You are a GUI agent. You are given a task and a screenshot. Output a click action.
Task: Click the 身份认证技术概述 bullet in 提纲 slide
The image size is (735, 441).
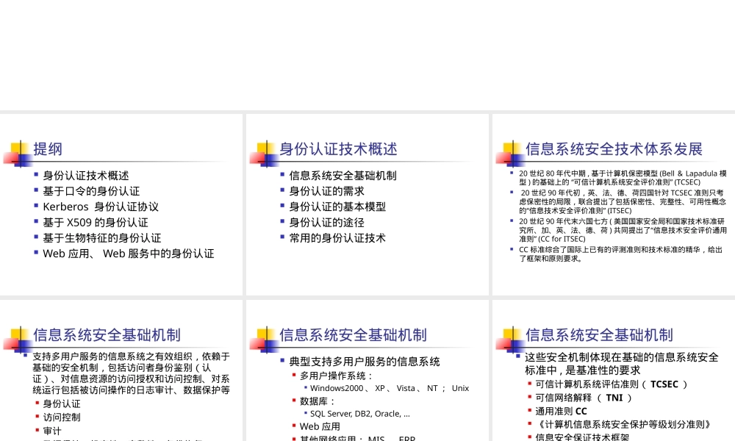(x=86, y=176)
